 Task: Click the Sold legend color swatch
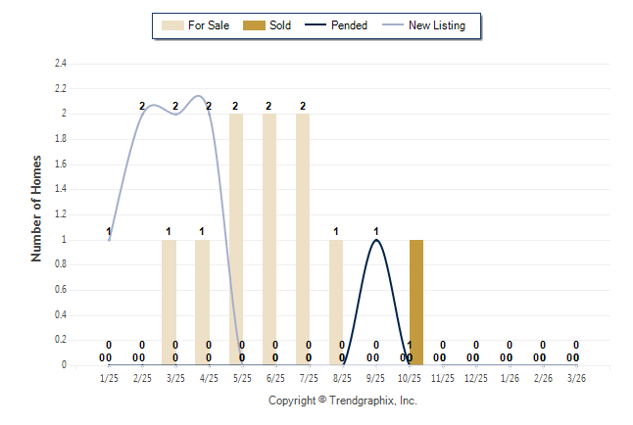pyautogui.click(x=253, y=25)
